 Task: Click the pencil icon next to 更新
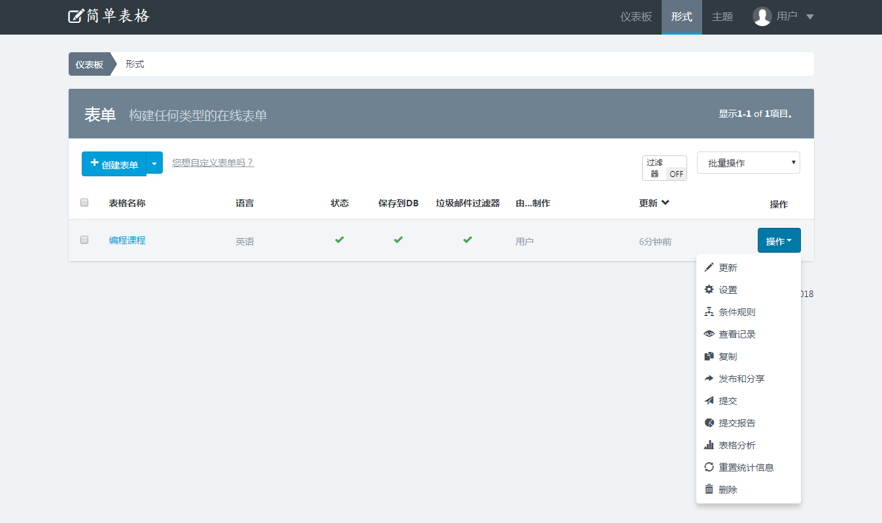click(x=709, y=268)
